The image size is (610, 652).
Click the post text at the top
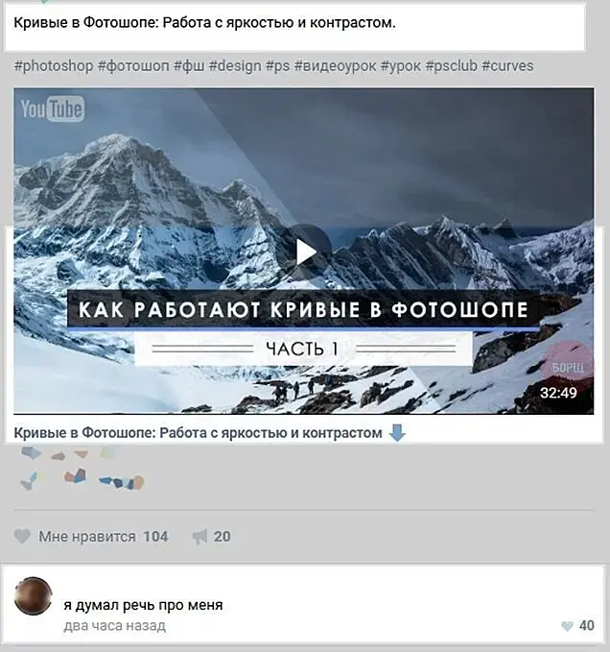click(204, 22)
